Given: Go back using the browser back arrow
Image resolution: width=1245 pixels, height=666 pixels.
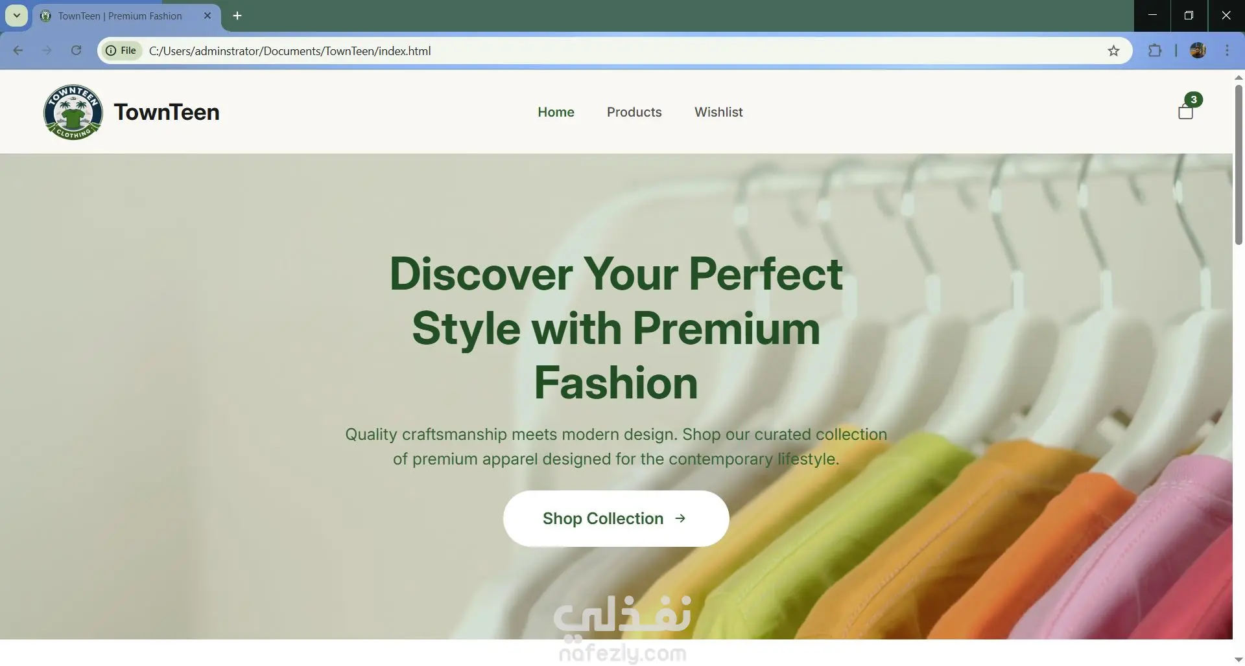Looking at the screenshot, I should (18, 51).
